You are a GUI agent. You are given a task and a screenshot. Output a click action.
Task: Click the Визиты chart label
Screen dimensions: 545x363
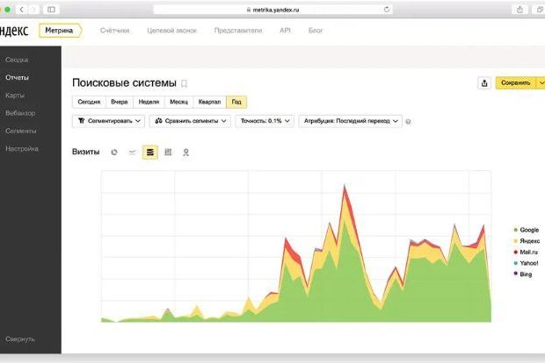(86, 152)
